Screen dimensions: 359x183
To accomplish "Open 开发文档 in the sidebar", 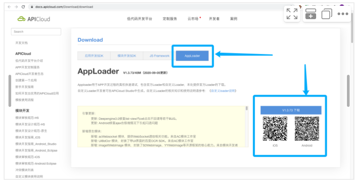I will pos(21,43).
